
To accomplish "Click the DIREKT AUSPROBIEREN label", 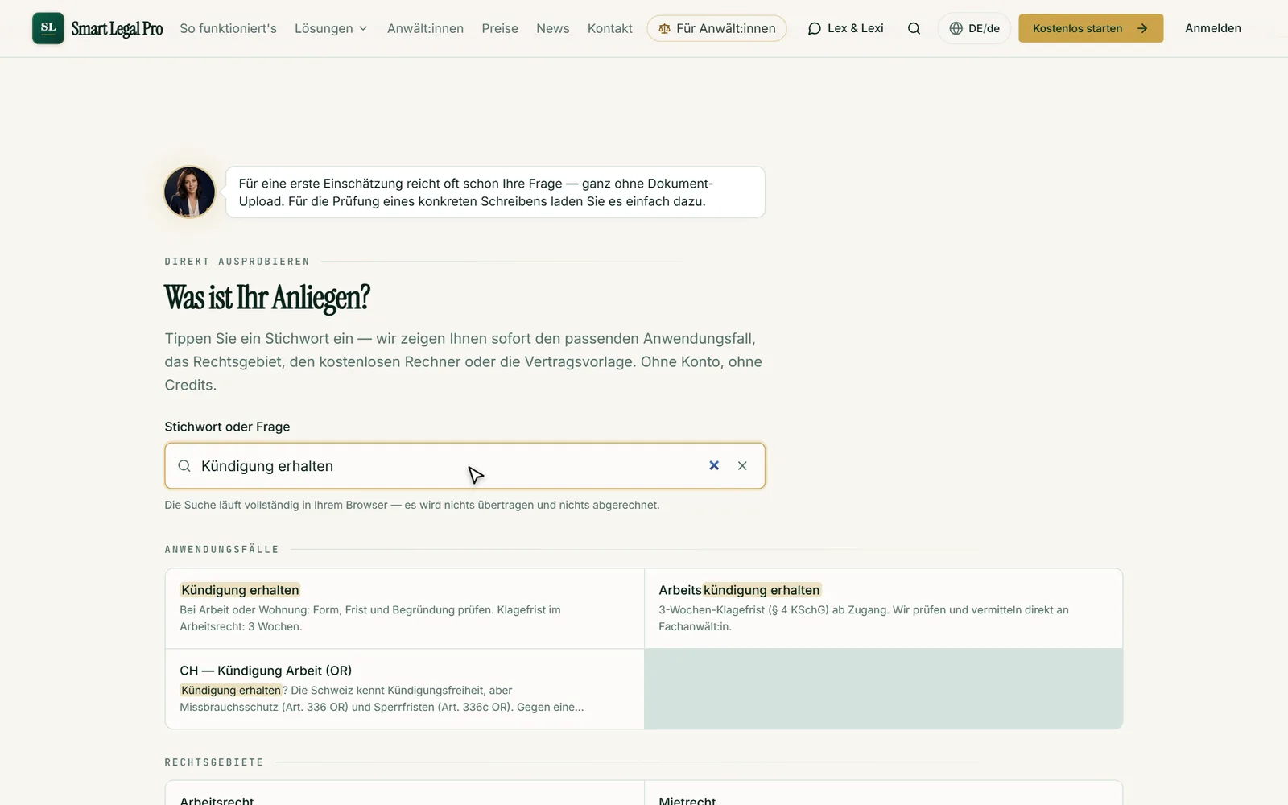I will [237, 262].
